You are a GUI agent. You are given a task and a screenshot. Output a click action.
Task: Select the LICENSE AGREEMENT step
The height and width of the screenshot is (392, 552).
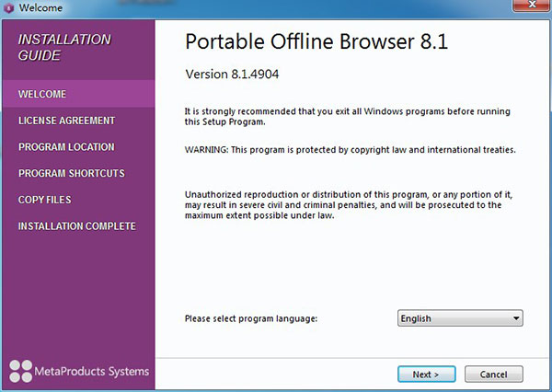click(66, 121)
